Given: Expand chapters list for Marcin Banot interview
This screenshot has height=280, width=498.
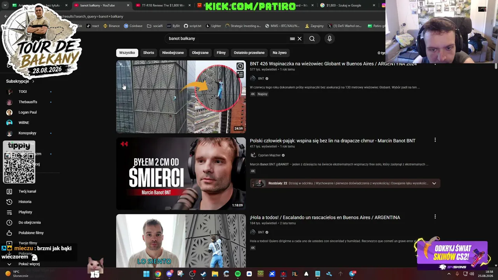Looking at the screenshot, I should 434,183.
